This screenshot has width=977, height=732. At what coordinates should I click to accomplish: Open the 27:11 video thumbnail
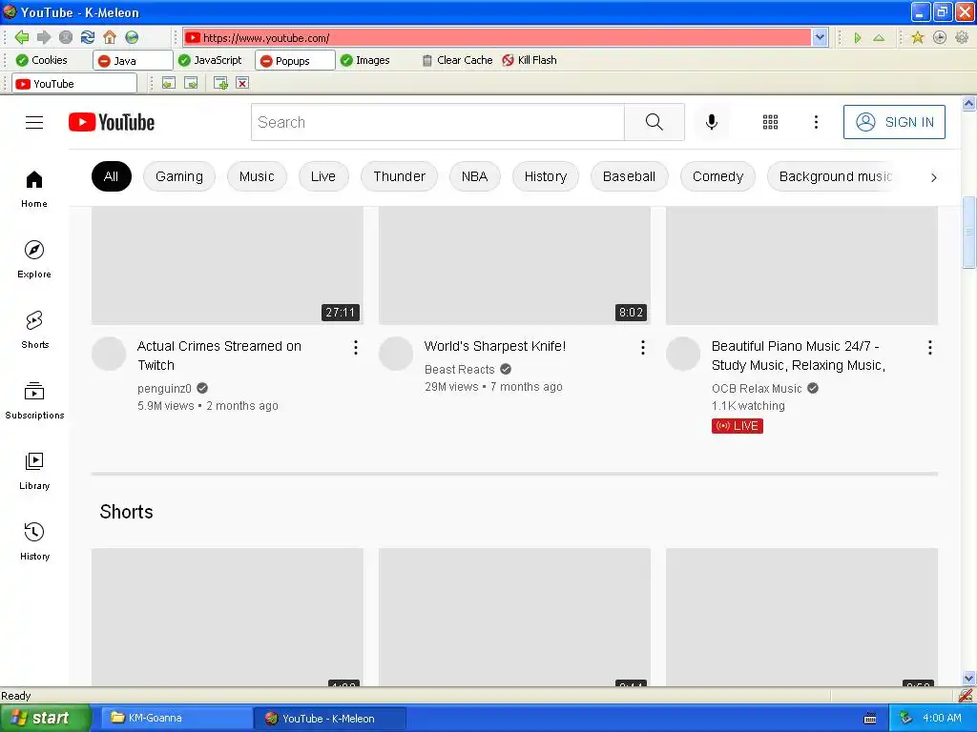pos(227,265)
